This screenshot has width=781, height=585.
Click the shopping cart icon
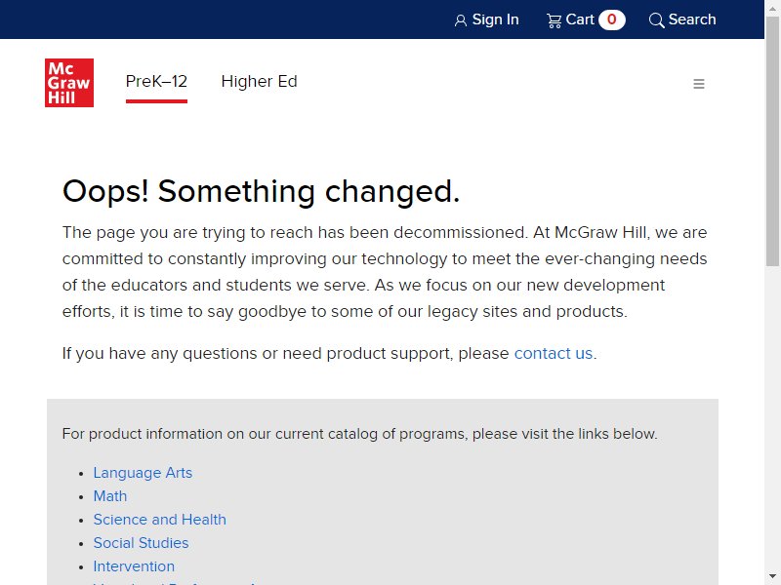coord(554,20)
